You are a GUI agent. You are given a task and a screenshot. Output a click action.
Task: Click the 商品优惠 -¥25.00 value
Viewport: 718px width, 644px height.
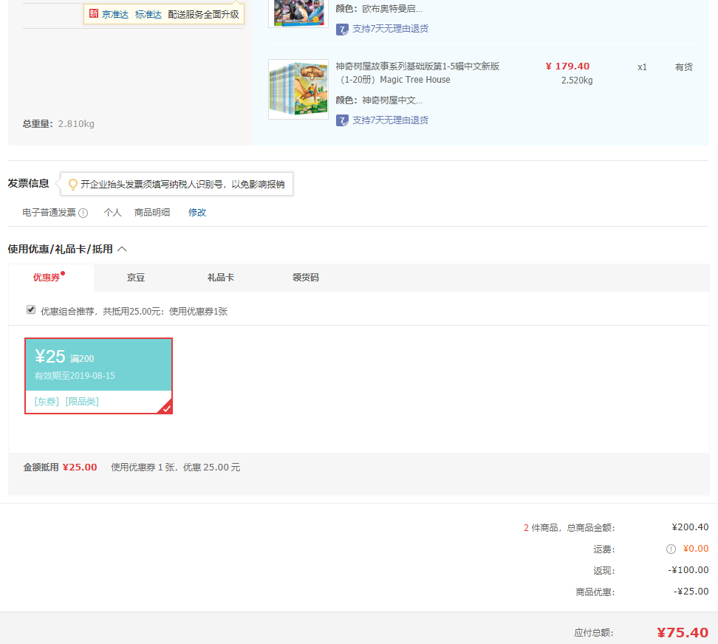pos(691,592)
